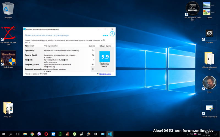The width and height of the screenshot is (220, 137).
Task: Click the 'Повторить оценку' link
Action: tap(105, 74)
